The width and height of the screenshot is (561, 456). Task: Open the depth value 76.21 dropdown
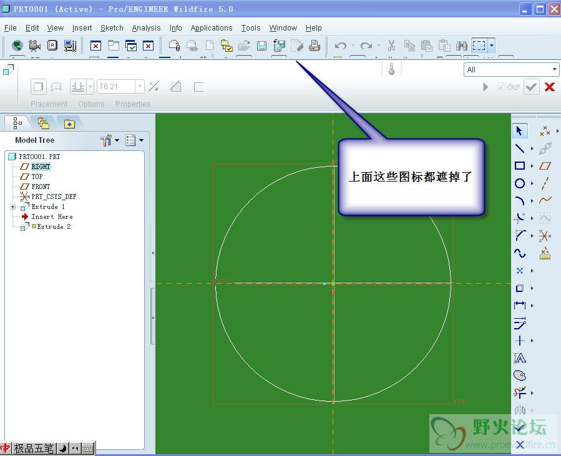(x=140, y=87)
